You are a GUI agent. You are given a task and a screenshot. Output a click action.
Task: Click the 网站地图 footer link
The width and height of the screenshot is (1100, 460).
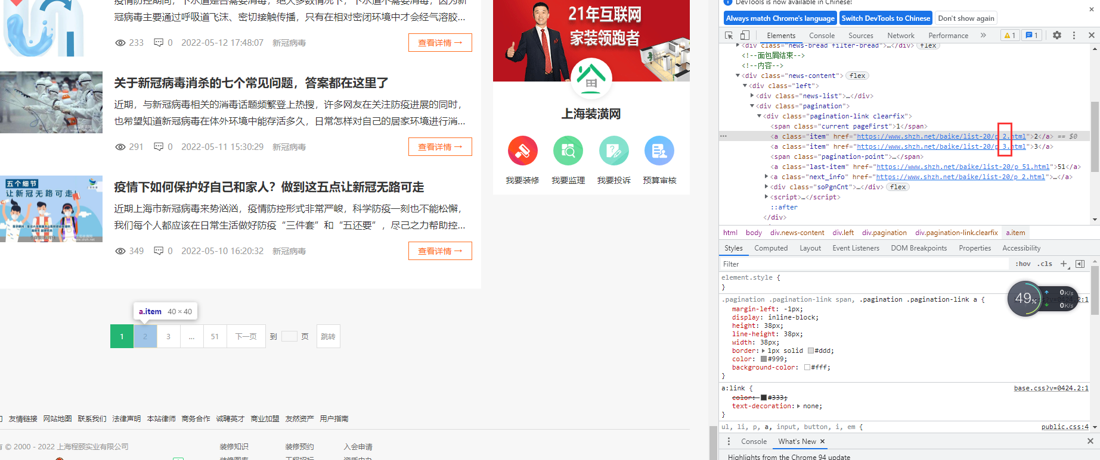[57, 419]
